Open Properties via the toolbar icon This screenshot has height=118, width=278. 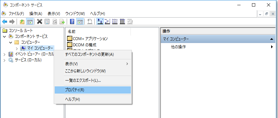click(47, 22)
